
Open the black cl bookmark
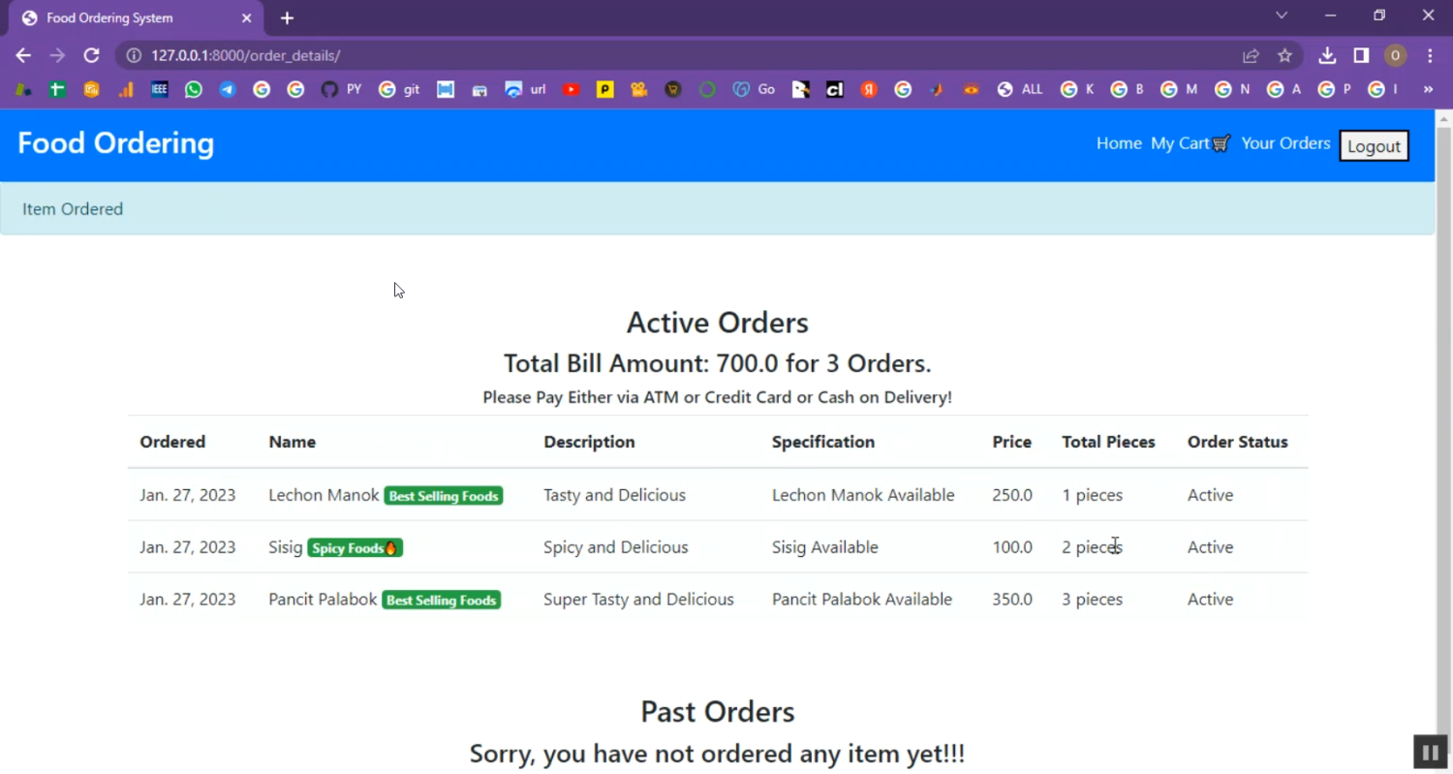835,89
